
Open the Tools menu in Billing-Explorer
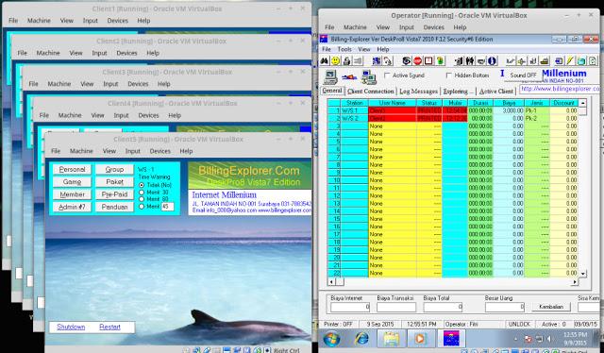344,49
